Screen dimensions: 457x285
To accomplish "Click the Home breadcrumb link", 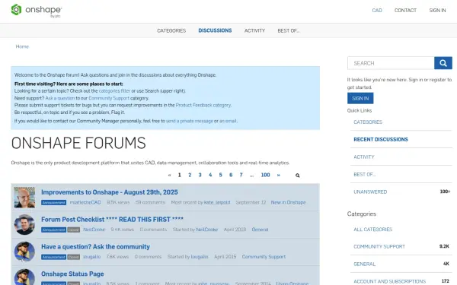I will tap(22, 46).
